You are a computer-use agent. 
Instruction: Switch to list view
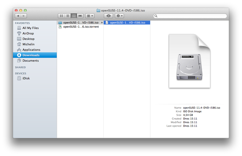pyautogui.click(x=68, y=16)
